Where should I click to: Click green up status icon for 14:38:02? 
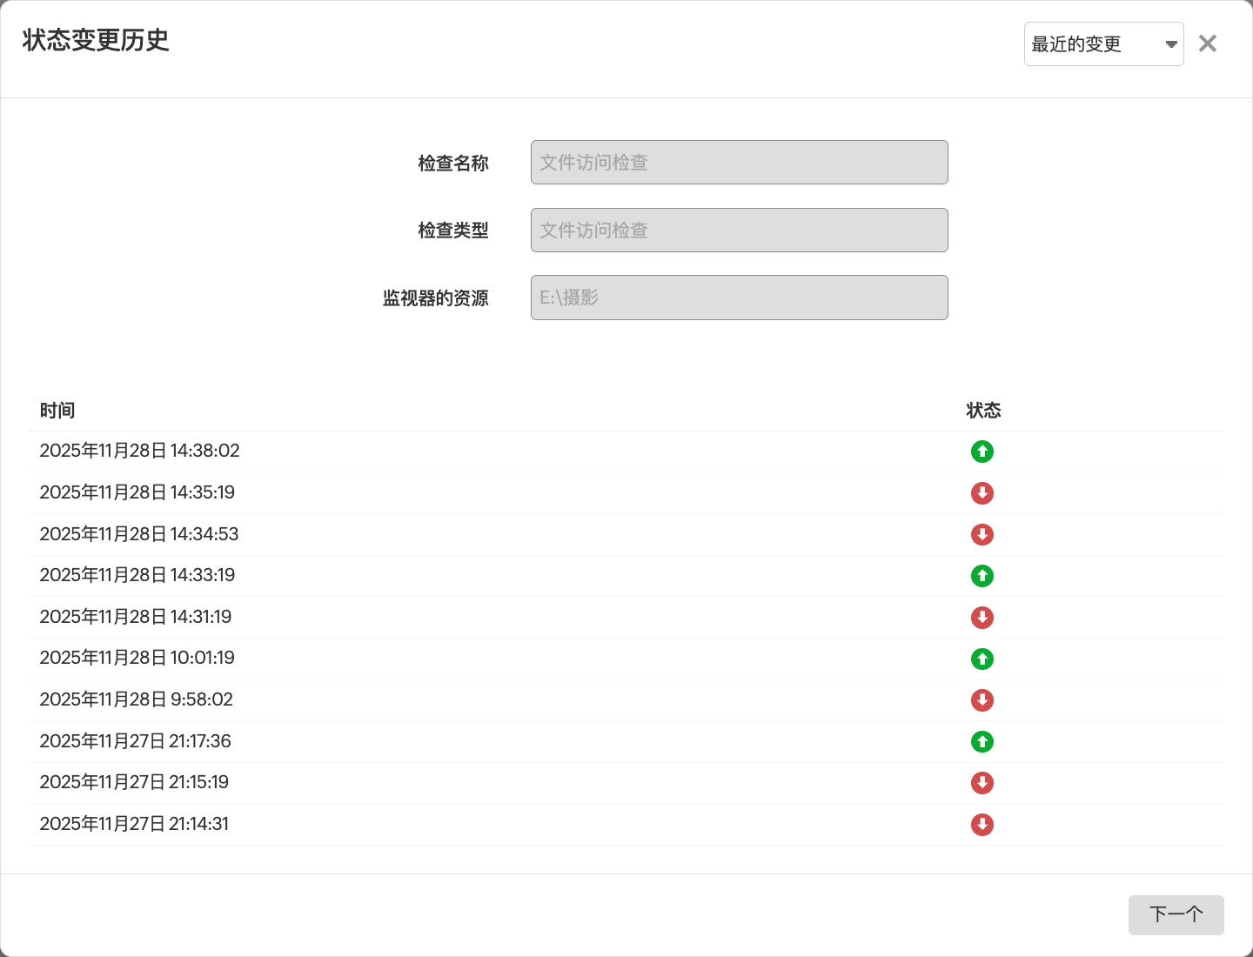click(982, 452)
